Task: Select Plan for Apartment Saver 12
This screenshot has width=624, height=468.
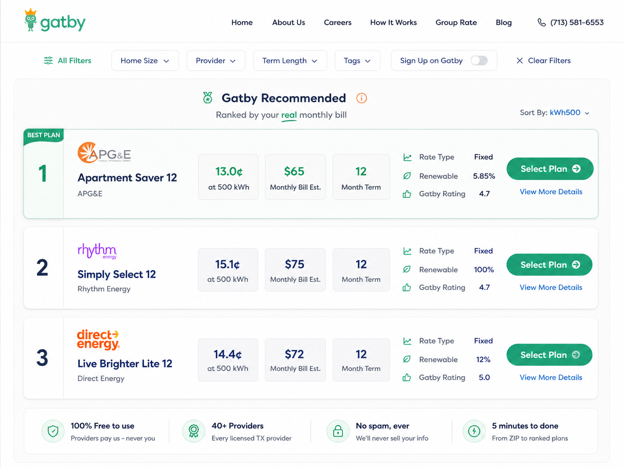Action: pos(550,169)
